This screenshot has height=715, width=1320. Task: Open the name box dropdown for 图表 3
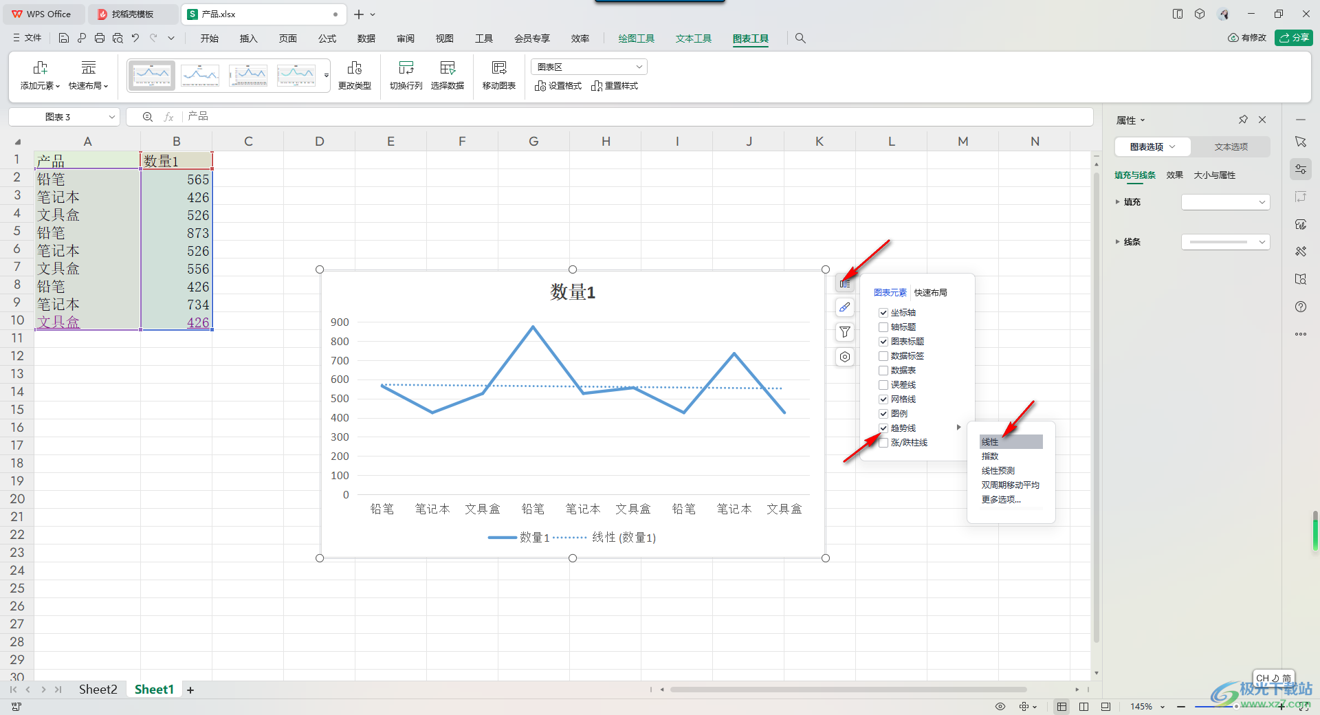111,117
